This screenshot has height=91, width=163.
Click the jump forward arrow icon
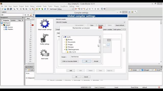(28, 15)
